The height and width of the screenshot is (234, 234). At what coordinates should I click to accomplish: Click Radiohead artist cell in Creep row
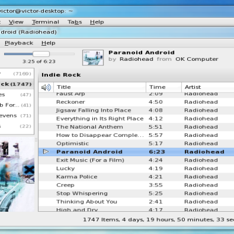point(201,185)
